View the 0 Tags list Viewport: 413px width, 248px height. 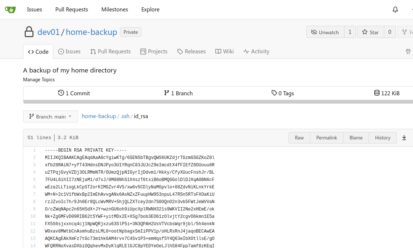pos(283,93)
